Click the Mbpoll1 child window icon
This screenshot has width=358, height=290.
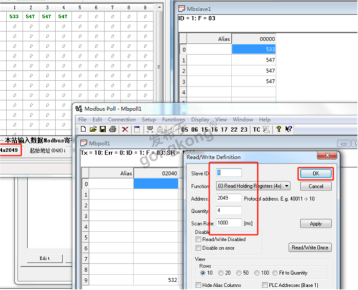84,143
